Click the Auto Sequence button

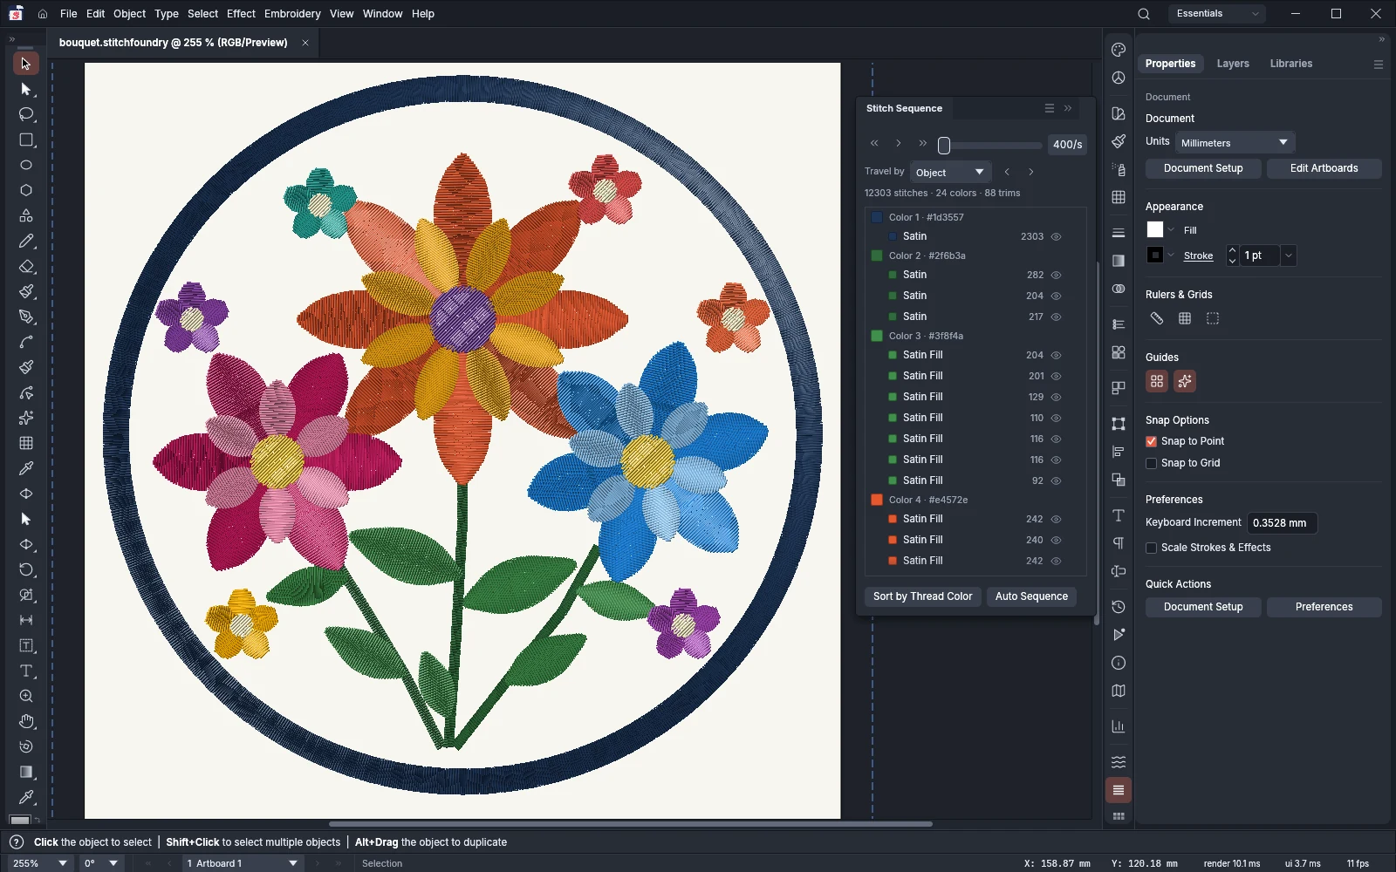point(1031,597)
